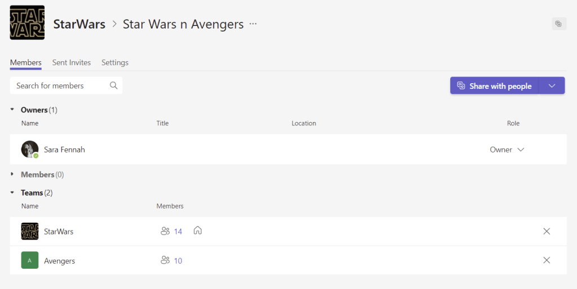The image size is (577, 289).
Task: Click the green Avengers team avatar
Action: pos(30,260)
